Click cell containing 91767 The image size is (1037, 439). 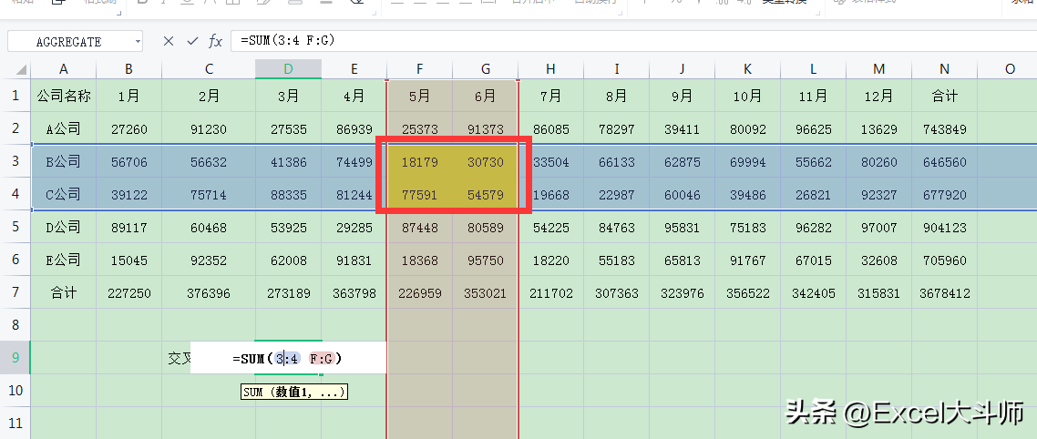pyautogui.click(x=747, y=260)
